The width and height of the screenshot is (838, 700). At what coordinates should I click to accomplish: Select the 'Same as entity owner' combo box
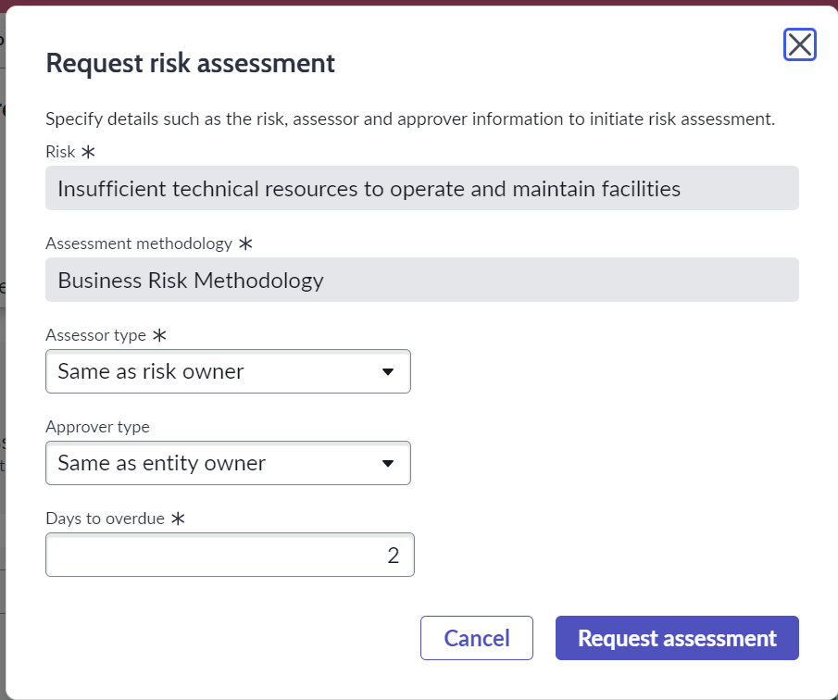tap(228, 462)
